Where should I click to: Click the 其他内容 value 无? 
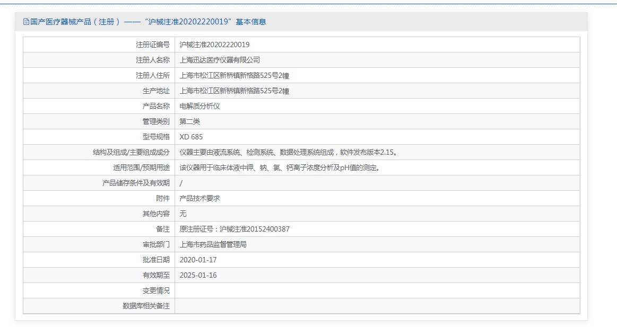(183, 214)
